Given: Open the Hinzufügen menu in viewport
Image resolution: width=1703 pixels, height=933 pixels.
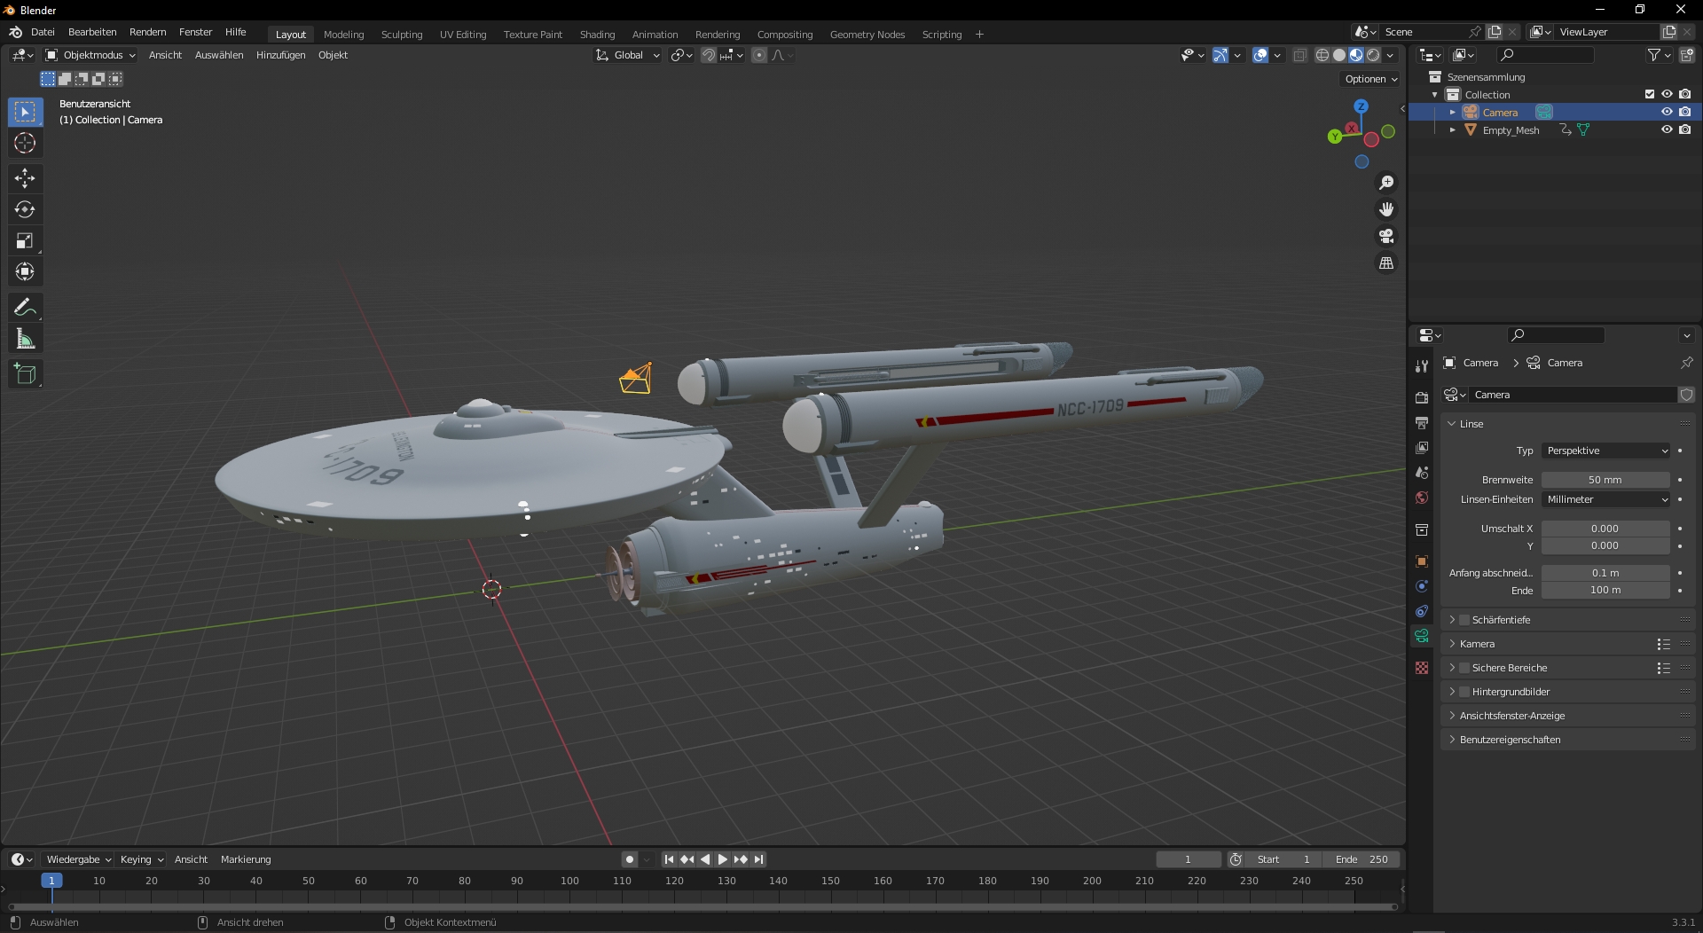Looking at the screenshot, I should tap(280, 55).
